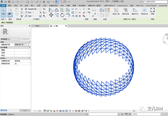This screenshot has height=116, width=168.
Task: Click the 文件 file menu button
Action: pyautogui.click(x=3, y=6)
